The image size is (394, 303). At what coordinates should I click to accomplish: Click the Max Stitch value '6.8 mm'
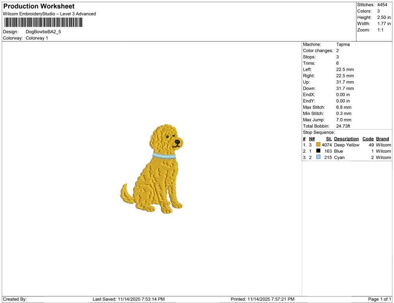tap(344, 107)
